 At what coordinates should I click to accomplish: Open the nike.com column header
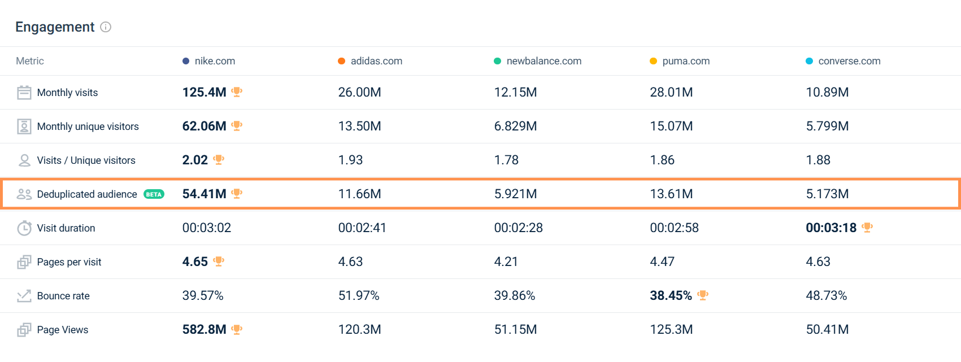pyautogui.click(x=215, y=61)
